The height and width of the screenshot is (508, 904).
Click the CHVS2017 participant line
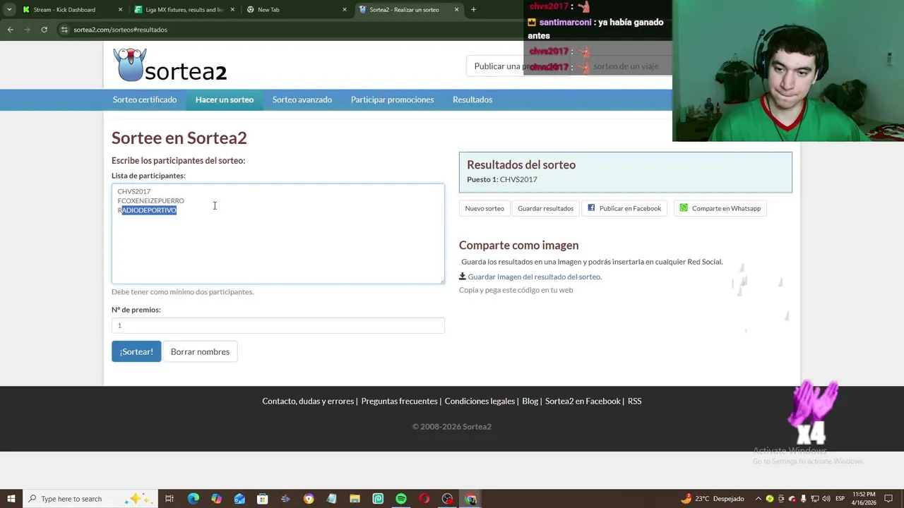click(x=134, y=191)
